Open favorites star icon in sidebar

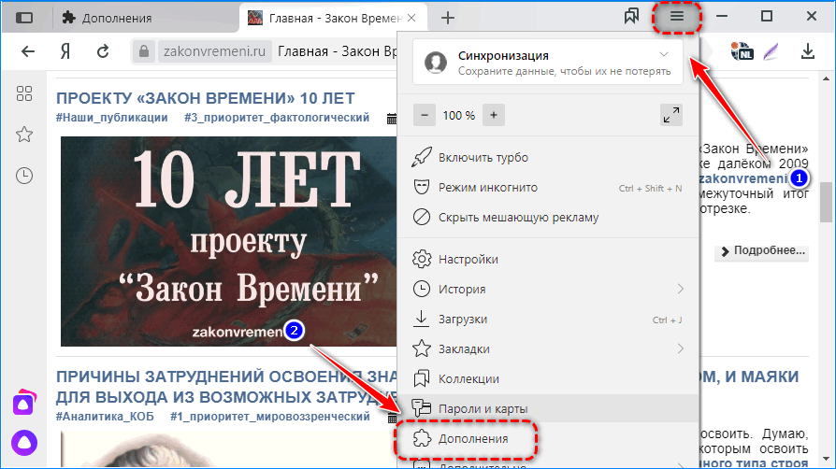24,135
